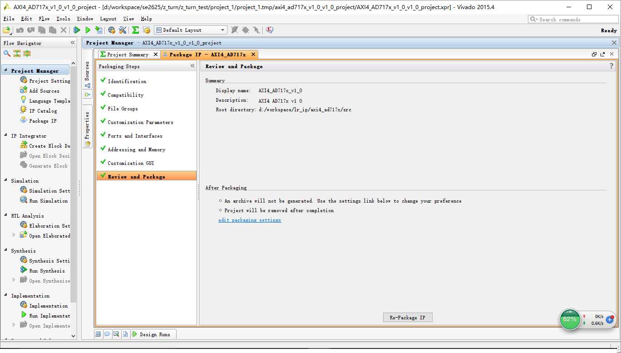This screenshot has height=353, width=621.
Task: Select the Customization Parameters step
Action: [147, 122]
